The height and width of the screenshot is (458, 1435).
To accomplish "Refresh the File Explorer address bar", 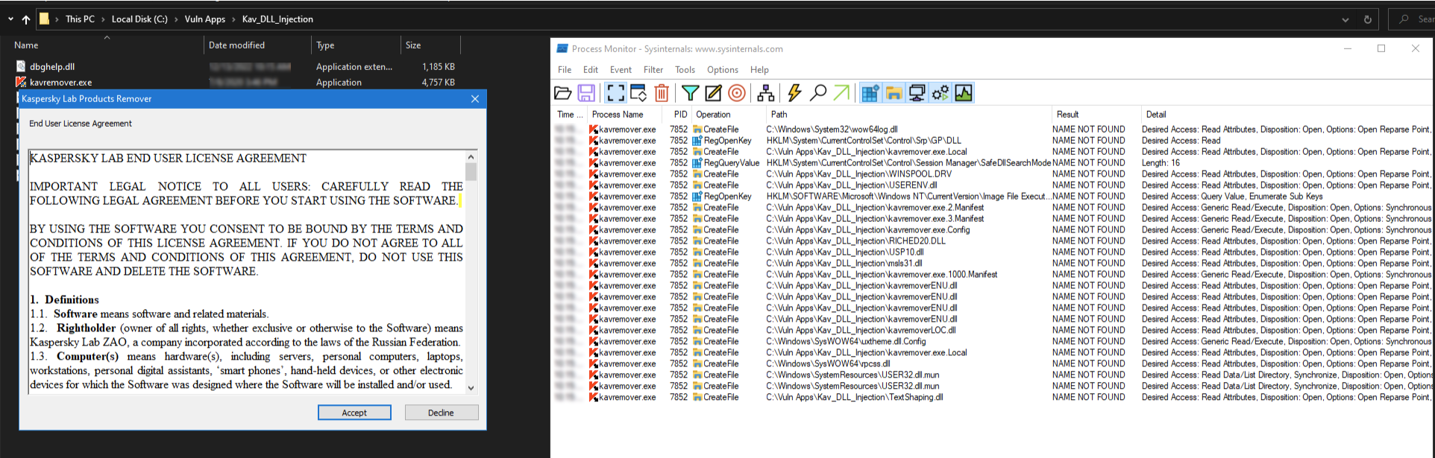I will [1368, 19].
